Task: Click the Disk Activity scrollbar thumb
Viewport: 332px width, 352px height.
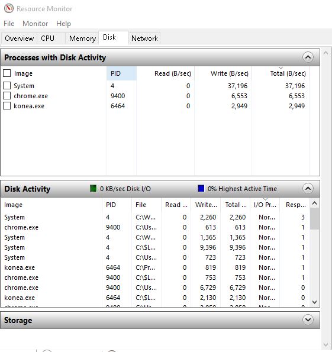Action: coord(314,219)
